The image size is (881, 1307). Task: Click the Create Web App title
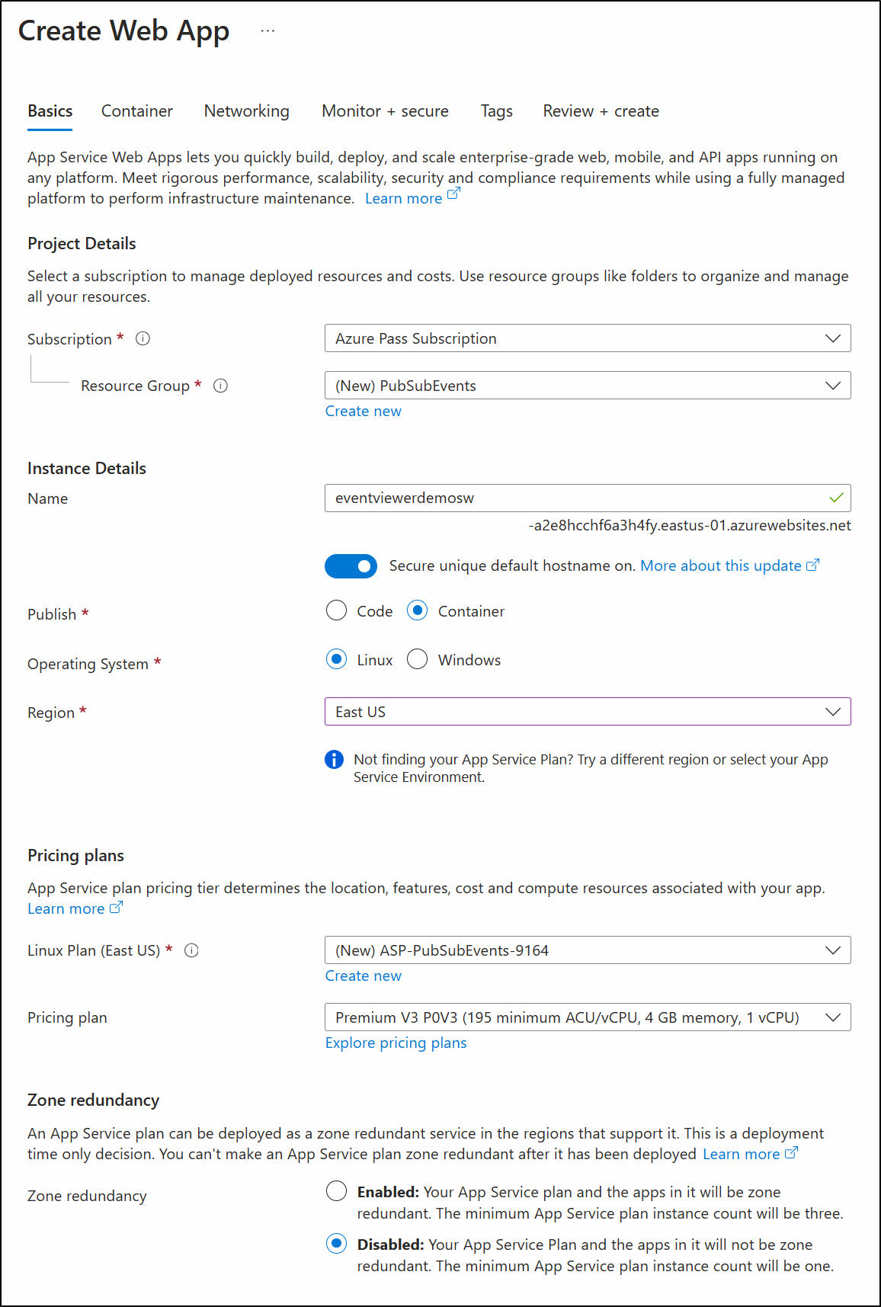(x=123, y=31)
